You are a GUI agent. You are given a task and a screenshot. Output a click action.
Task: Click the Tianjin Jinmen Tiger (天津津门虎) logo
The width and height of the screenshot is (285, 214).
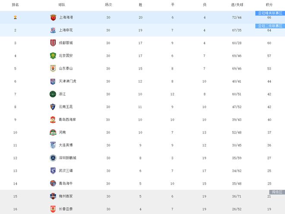tap(53, 81)
